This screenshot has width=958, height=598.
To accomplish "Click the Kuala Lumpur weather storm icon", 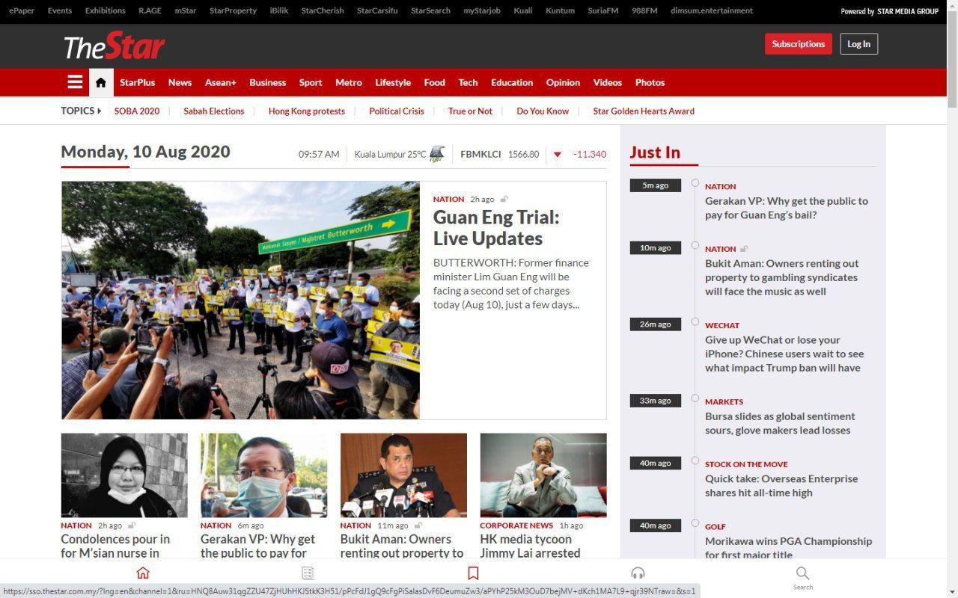I will pos(437,154).
